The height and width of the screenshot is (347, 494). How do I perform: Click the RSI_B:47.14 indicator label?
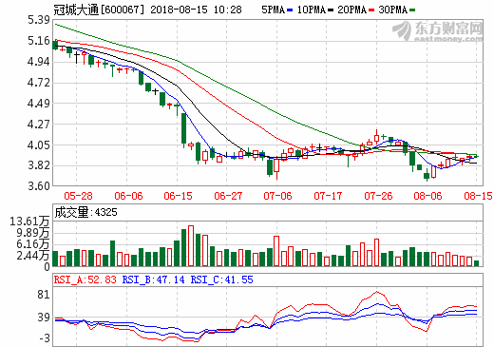point(153,280)
